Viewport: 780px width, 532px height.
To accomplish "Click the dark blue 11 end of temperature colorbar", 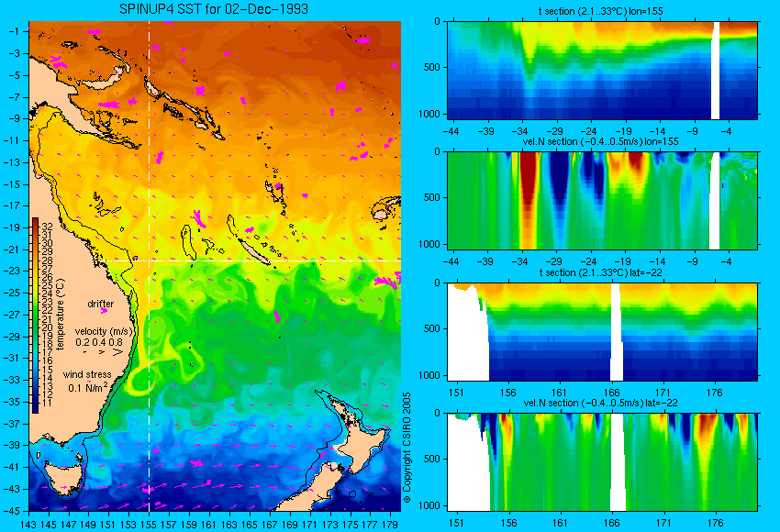I will click(35, 409).
